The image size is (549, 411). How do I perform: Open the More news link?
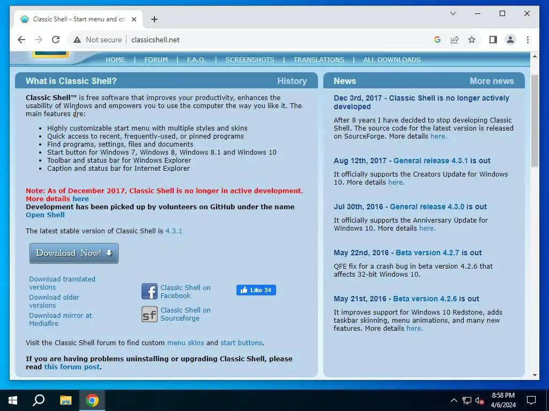(492, 81)
